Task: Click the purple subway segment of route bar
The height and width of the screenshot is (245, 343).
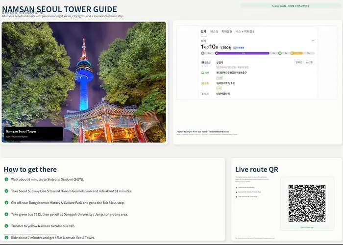Action: click(x=243, y=53)
